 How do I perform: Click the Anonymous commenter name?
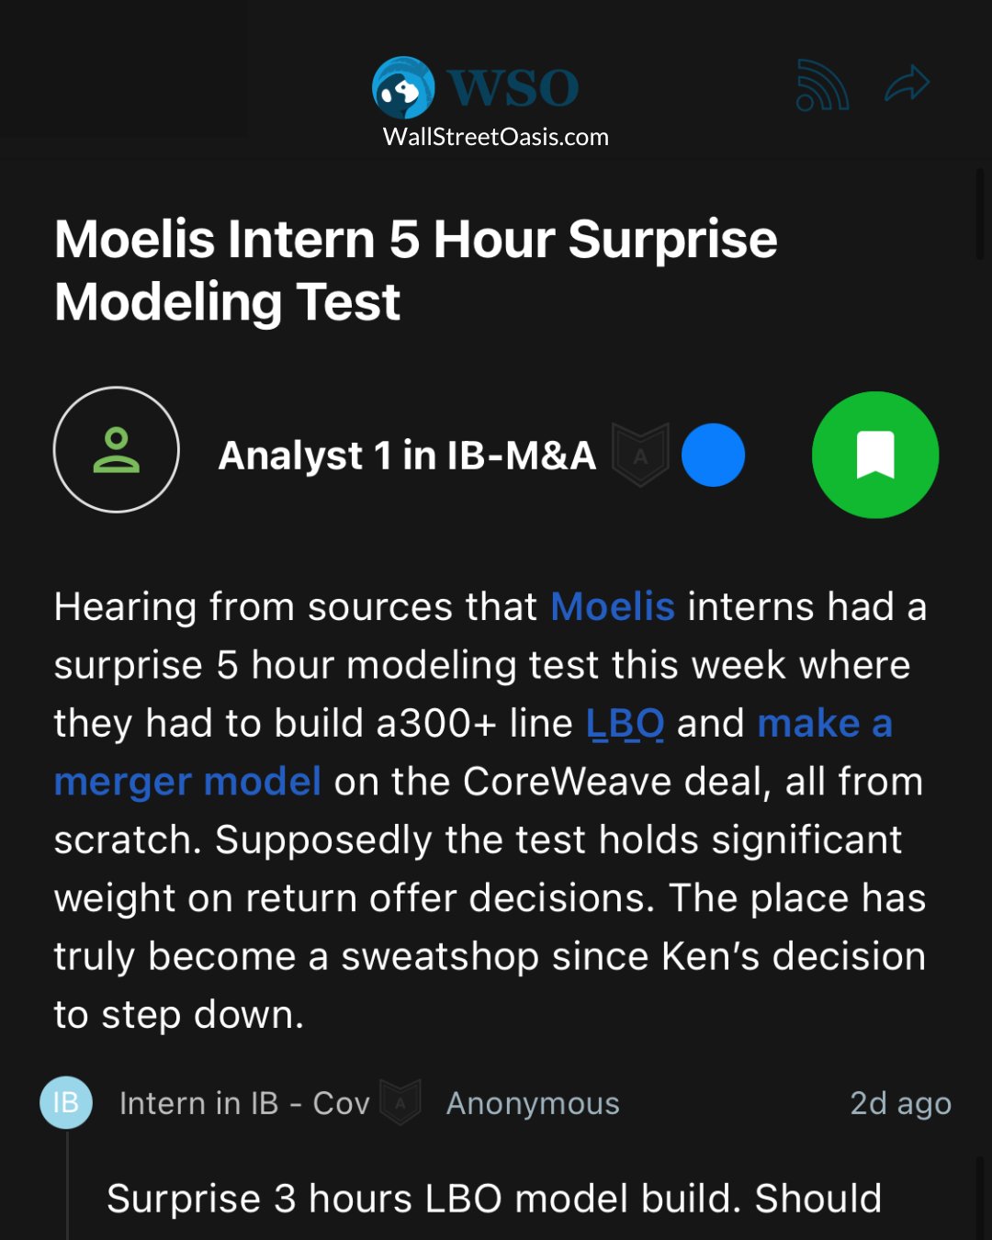click(533, 1103)
